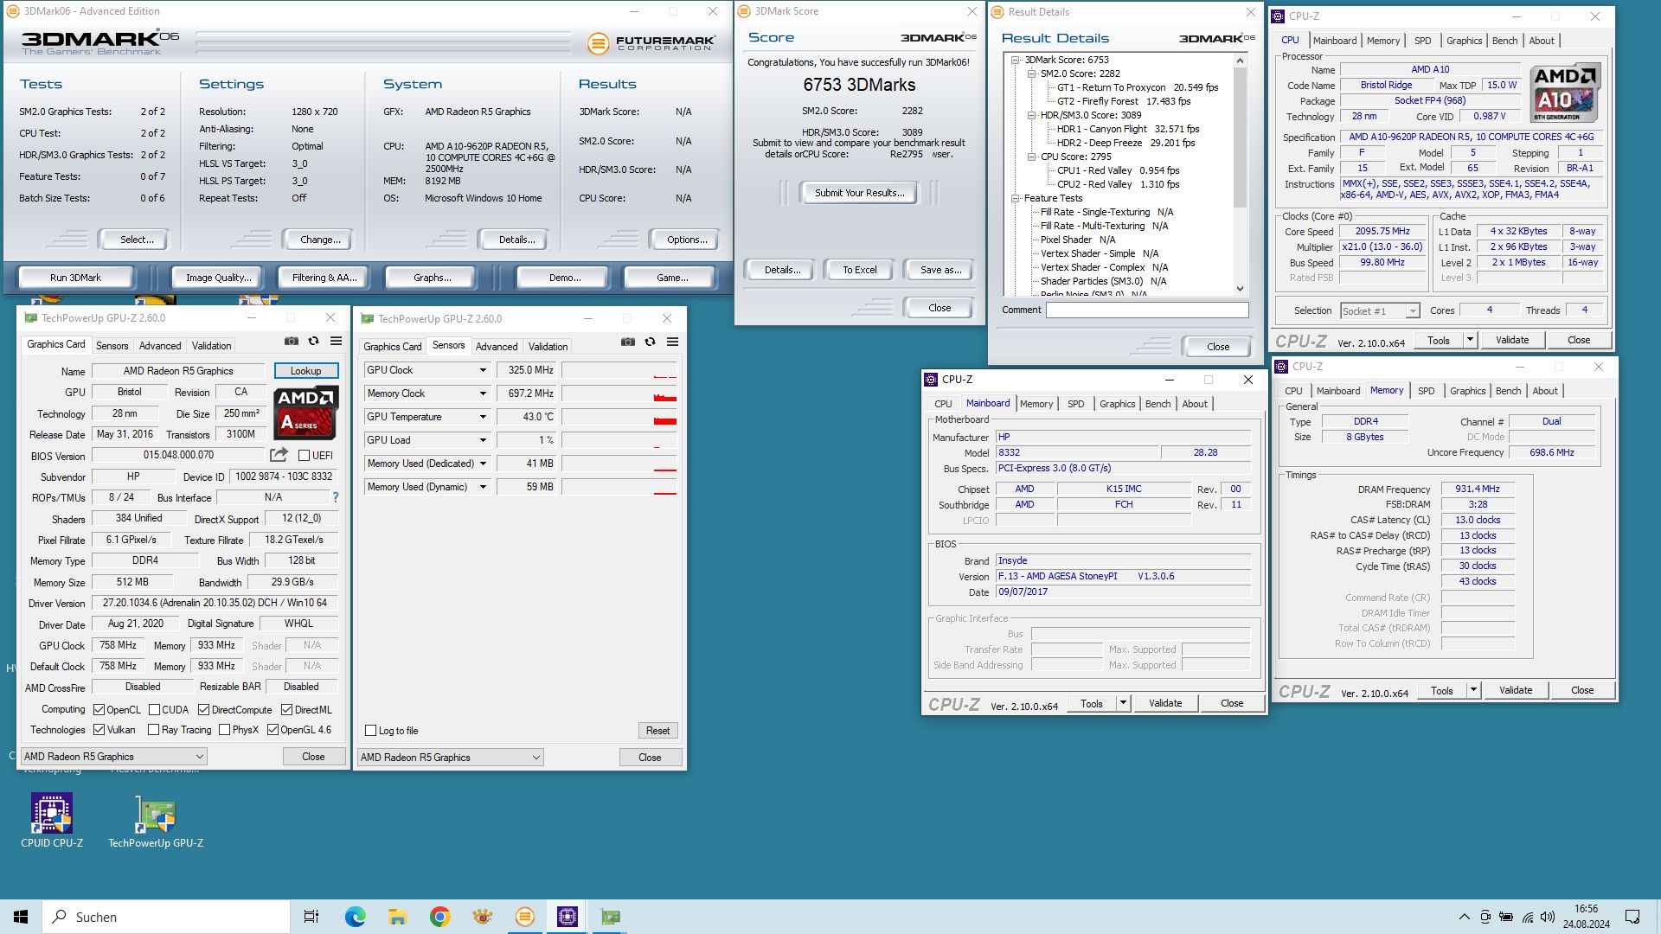The width and height of the screenshot is (1661, 934).
Task: Click the GPU-Z taskbar icon
Action: (610, 917)
